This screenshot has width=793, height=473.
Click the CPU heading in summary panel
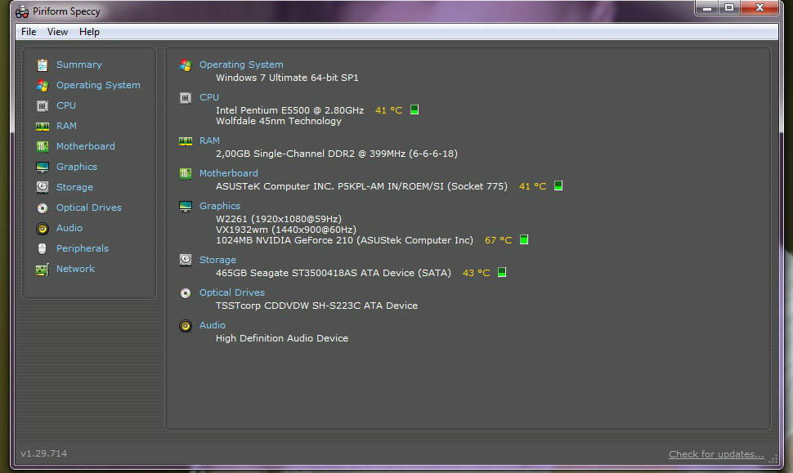point(208,97)
